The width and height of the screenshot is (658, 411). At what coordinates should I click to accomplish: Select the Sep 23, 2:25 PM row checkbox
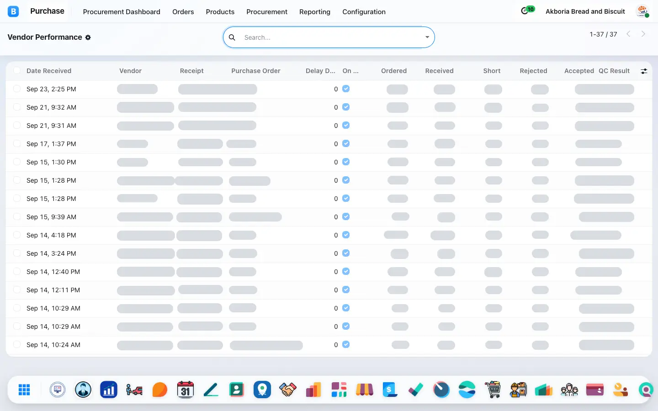pos(17,89)
